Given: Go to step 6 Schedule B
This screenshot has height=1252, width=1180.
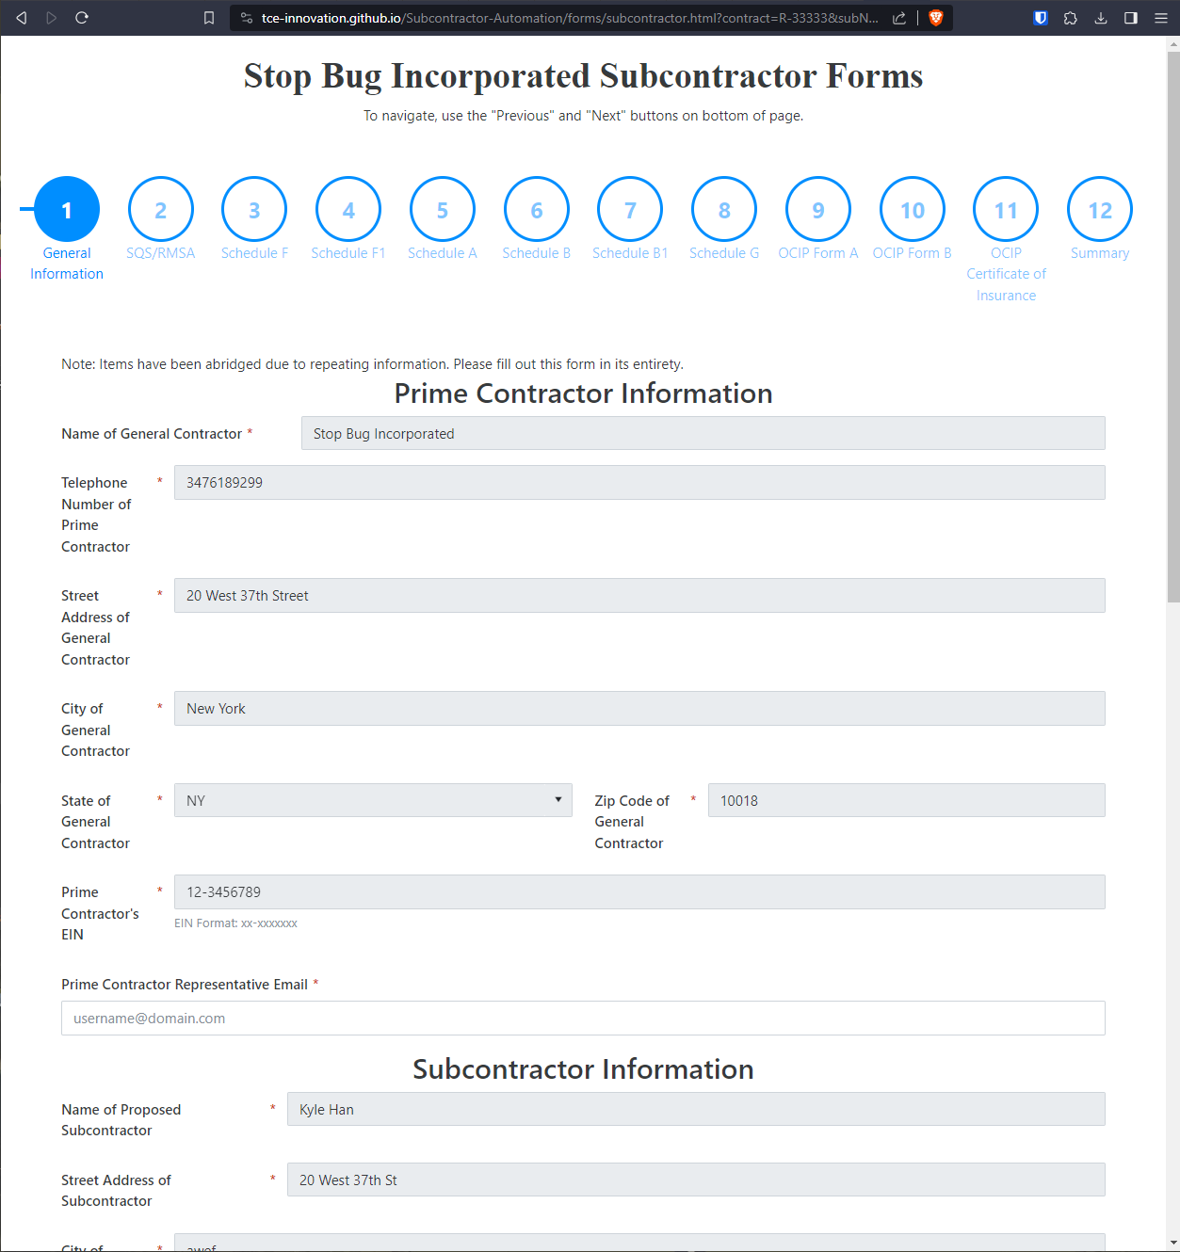Looking at the screenshot, I should tap(537, 209).
